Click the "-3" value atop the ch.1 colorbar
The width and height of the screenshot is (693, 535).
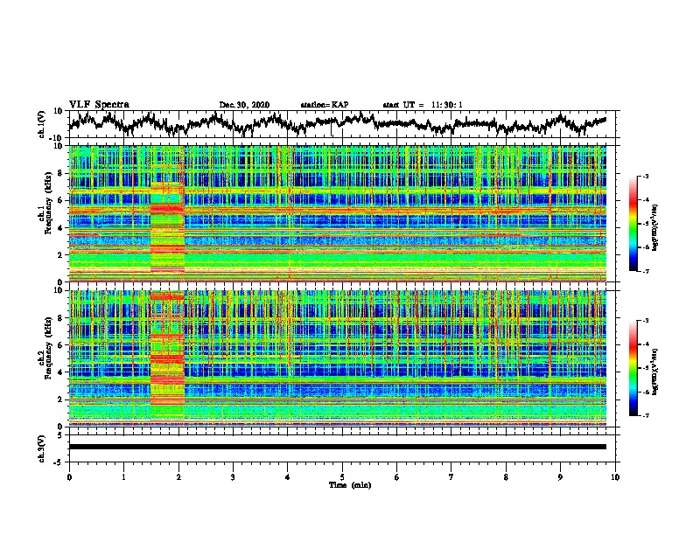point(646,177)
